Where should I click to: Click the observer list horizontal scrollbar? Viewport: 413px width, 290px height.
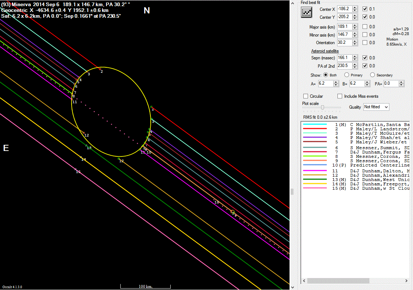coord(338,281)
